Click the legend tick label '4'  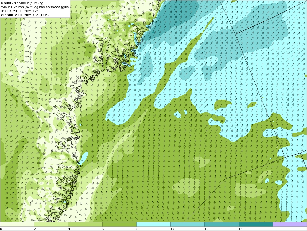click(x=69, y=229)
